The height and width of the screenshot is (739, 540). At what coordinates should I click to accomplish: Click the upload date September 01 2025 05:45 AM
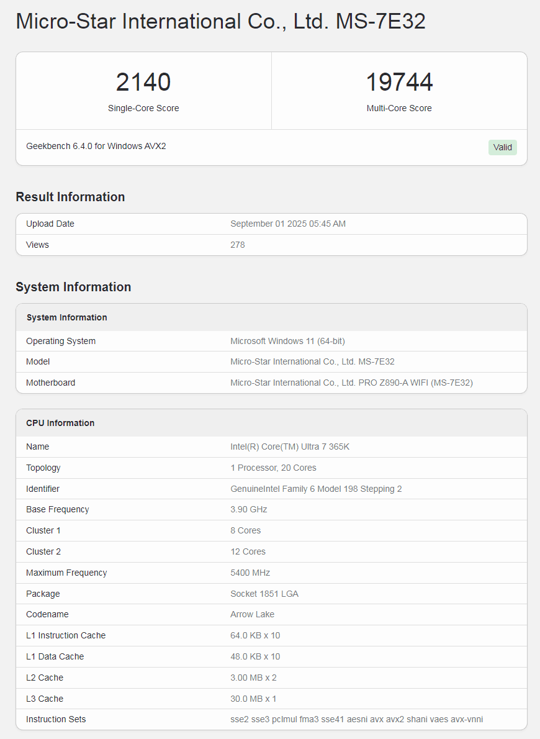(288, 224)
